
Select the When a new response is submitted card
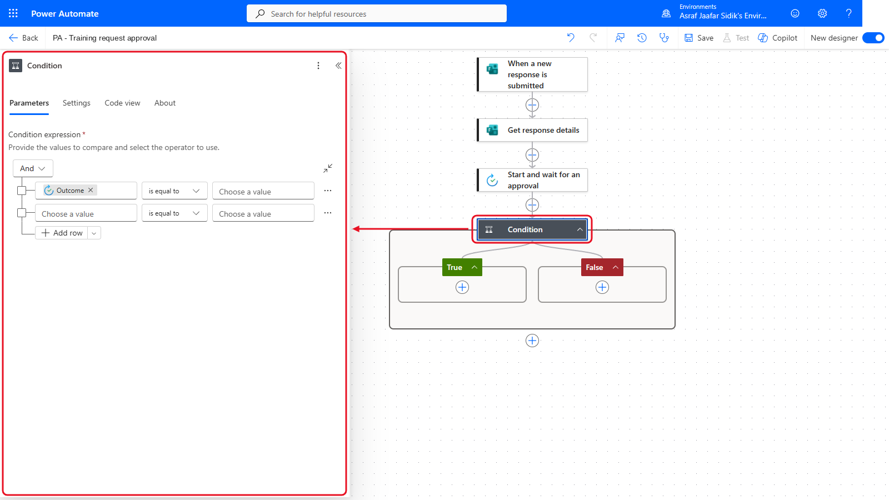[x=532, y=74]
